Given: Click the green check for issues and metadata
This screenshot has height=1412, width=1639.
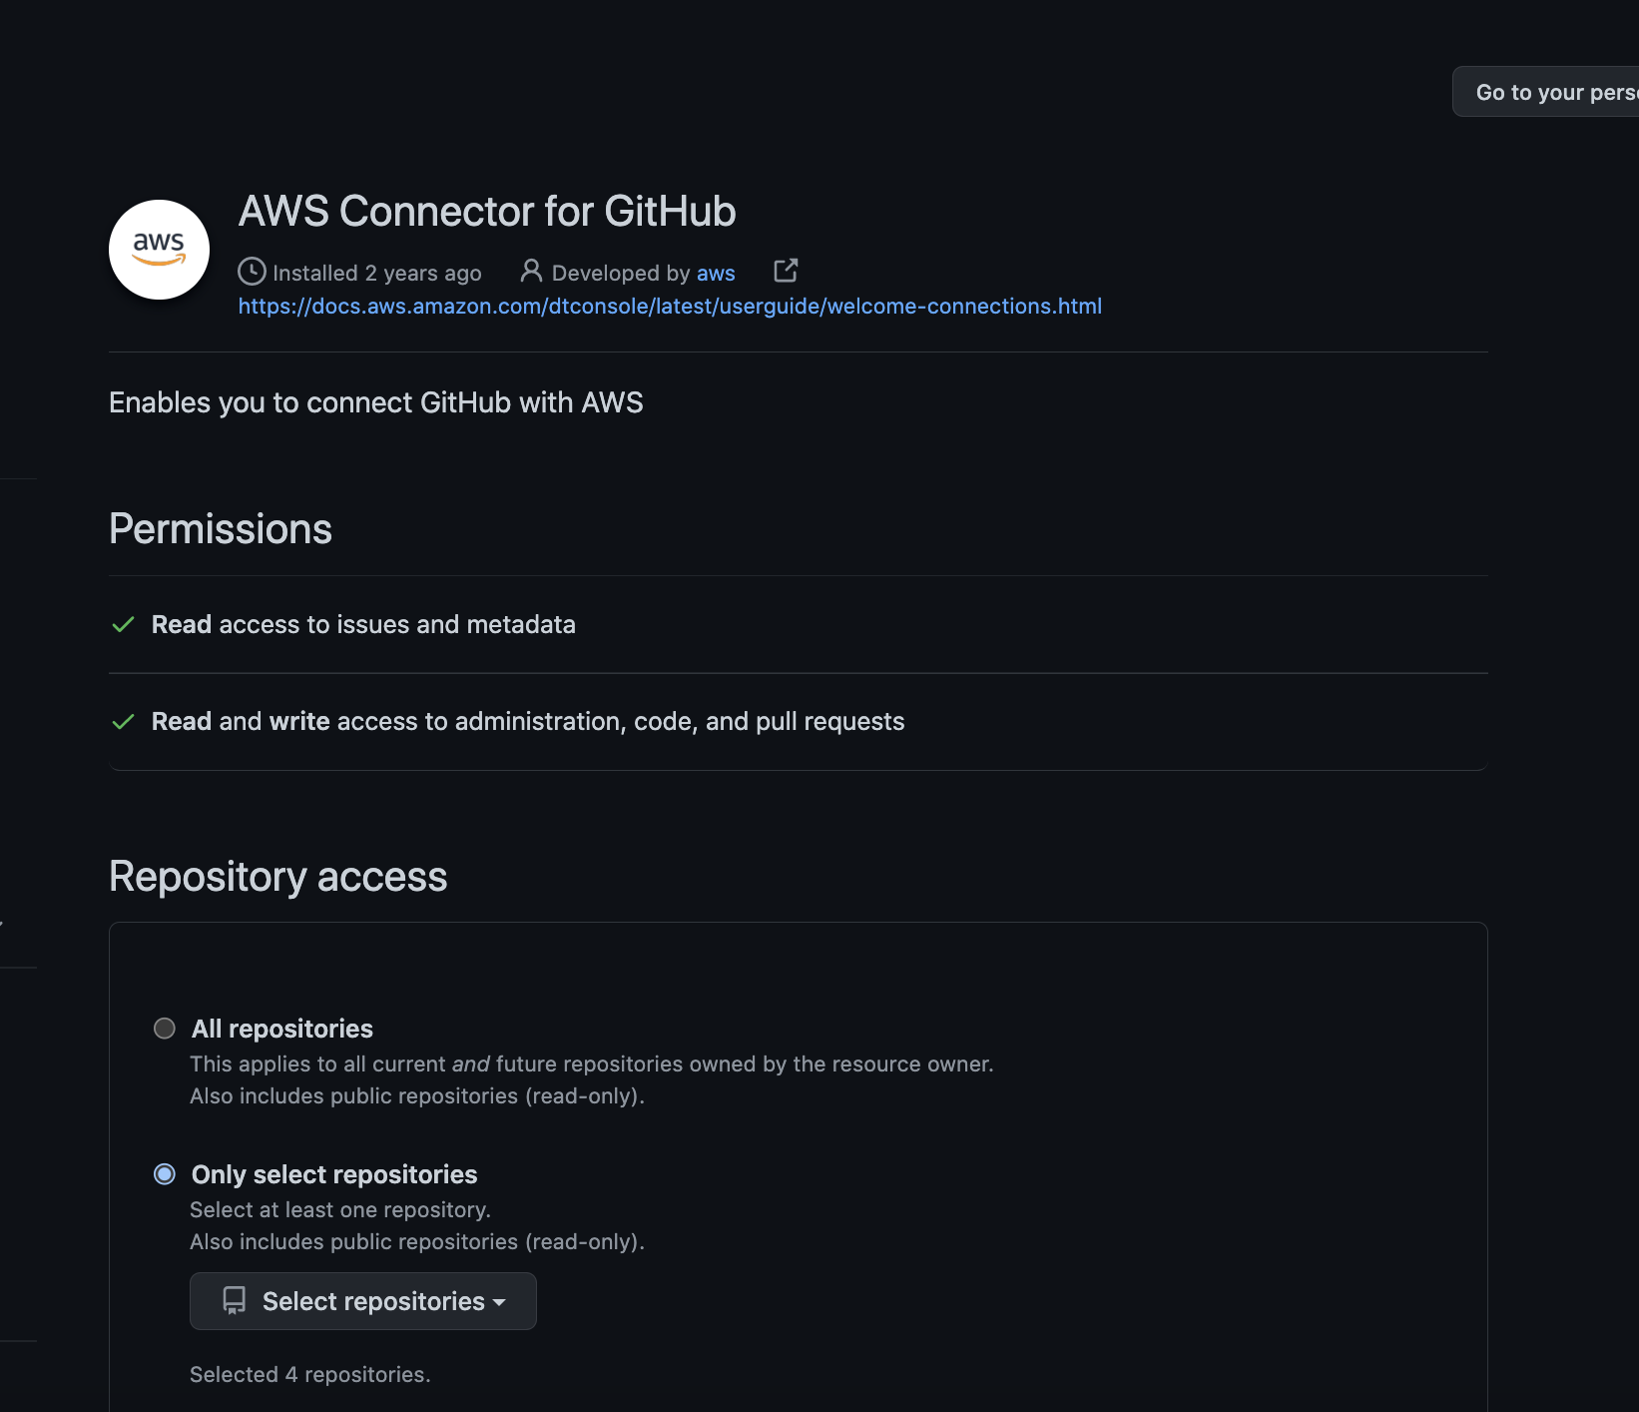Looking at the screenshot, I should pyautogui.click(x=124, y=625).
